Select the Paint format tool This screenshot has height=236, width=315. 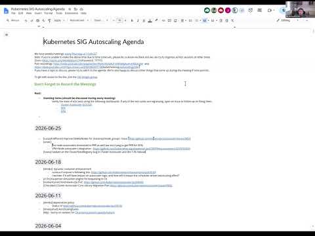pyautogui.click(x=49, y=20)
